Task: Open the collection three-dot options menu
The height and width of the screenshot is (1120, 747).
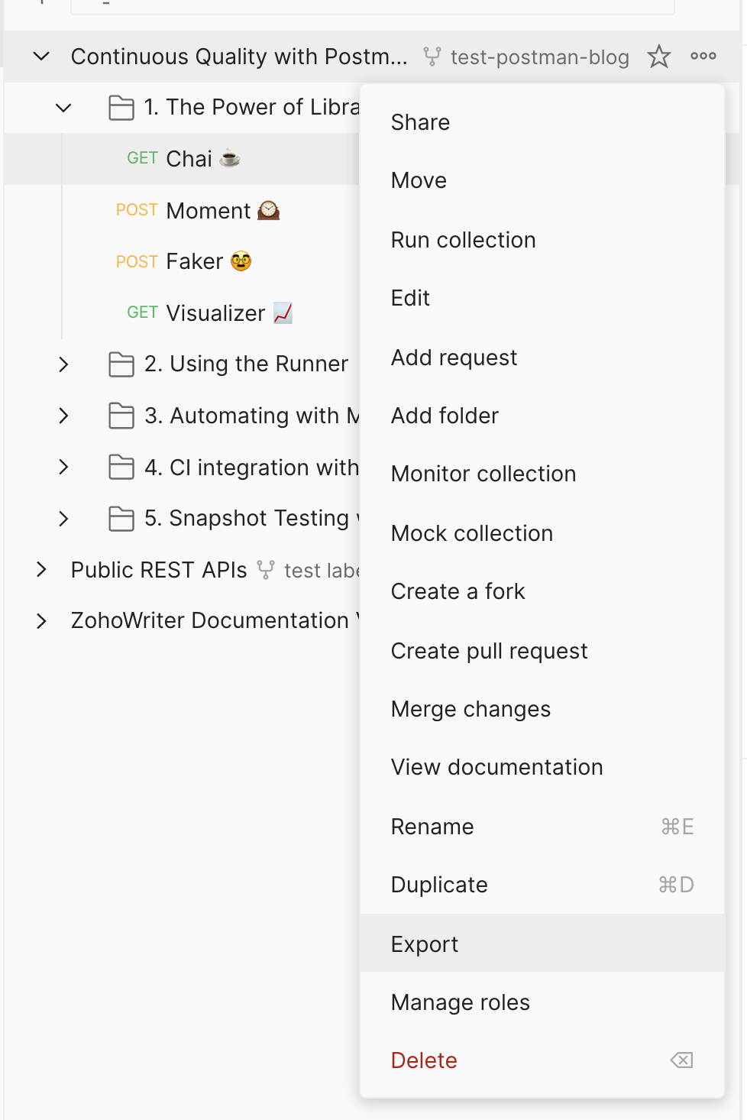Action: tap(703, 57)
